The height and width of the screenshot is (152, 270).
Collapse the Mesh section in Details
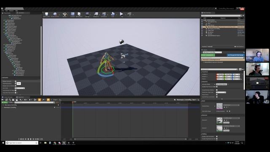tap(202, 101)
